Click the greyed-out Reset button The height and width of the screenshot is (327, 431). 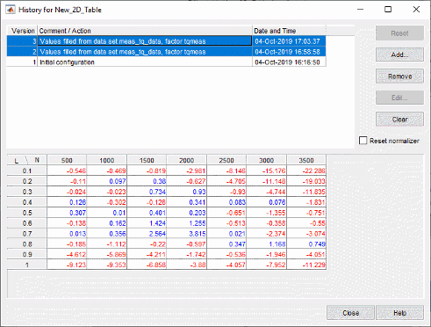(399, 33)
